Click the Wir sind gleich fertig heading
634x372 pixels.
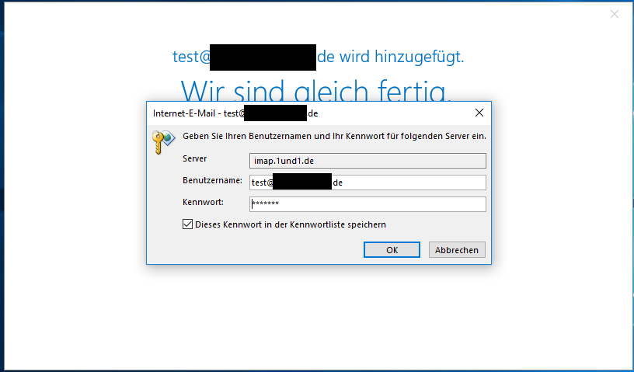[315, 91]
